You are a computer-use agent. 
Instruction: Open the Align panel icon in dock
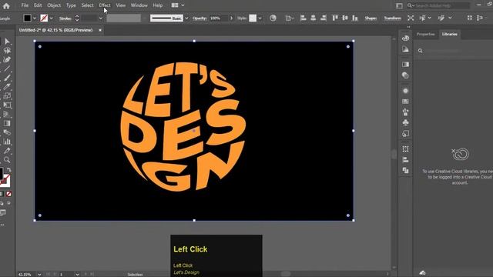406,160
